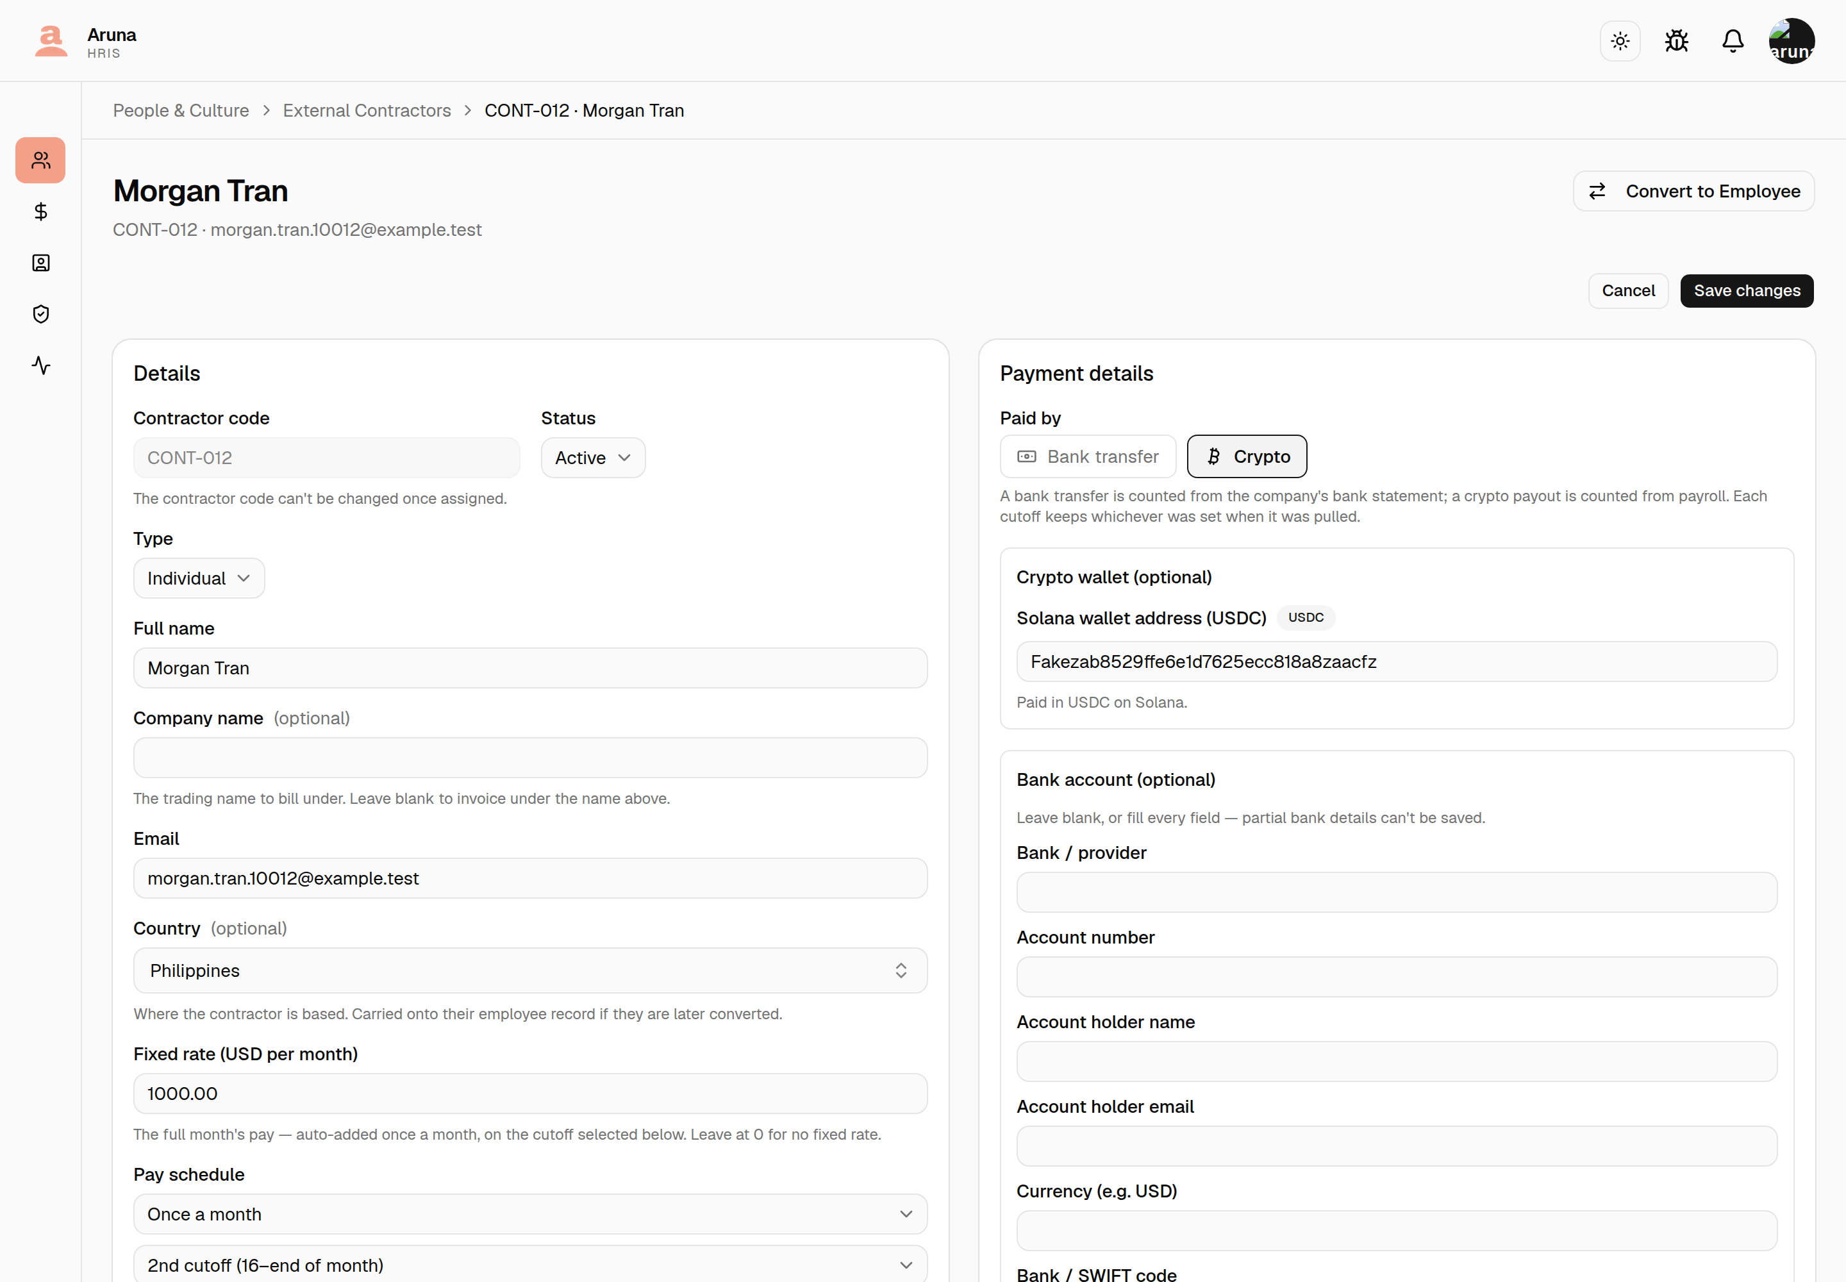Open the People section in sidebar

tap(40, 161)
